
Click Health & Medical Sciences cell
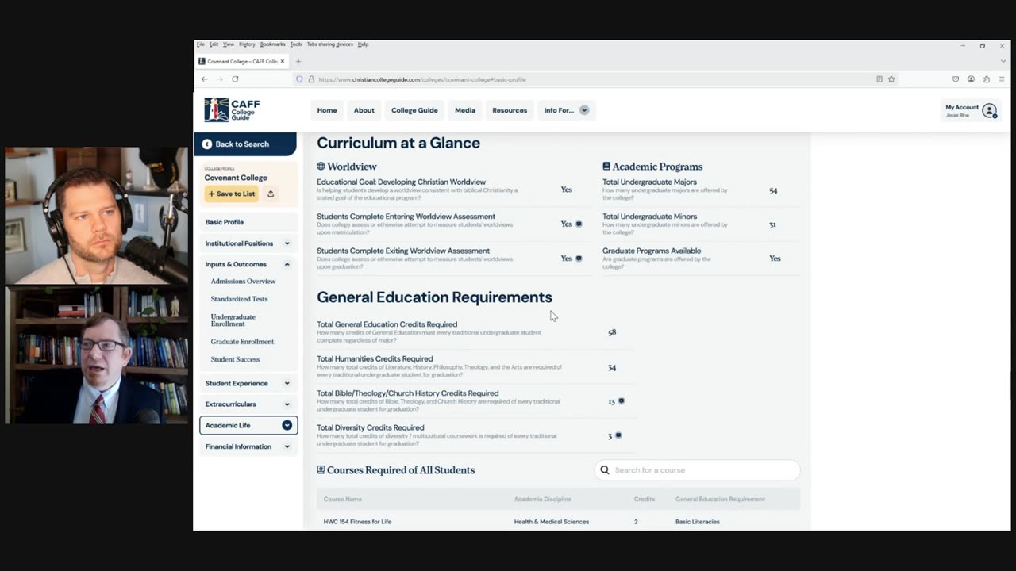552,522
